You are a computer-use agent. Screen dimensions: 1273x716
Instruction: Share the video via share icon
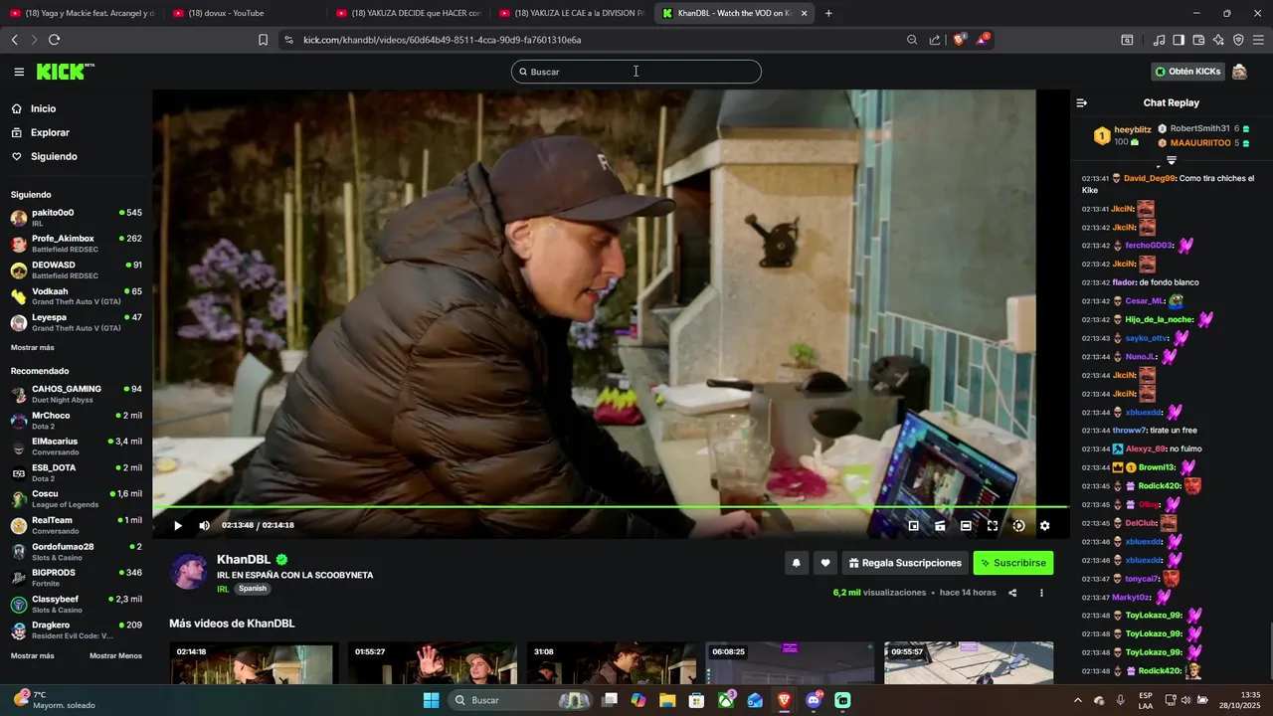point(1012,593)
